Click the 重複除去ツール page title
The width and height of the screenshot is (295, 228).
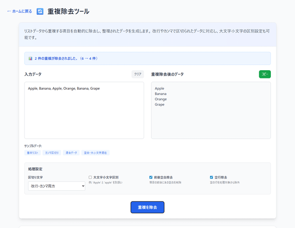68,11
